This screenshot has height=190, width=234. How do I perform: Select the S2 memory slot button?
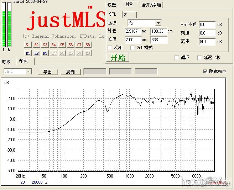(36, 45)
